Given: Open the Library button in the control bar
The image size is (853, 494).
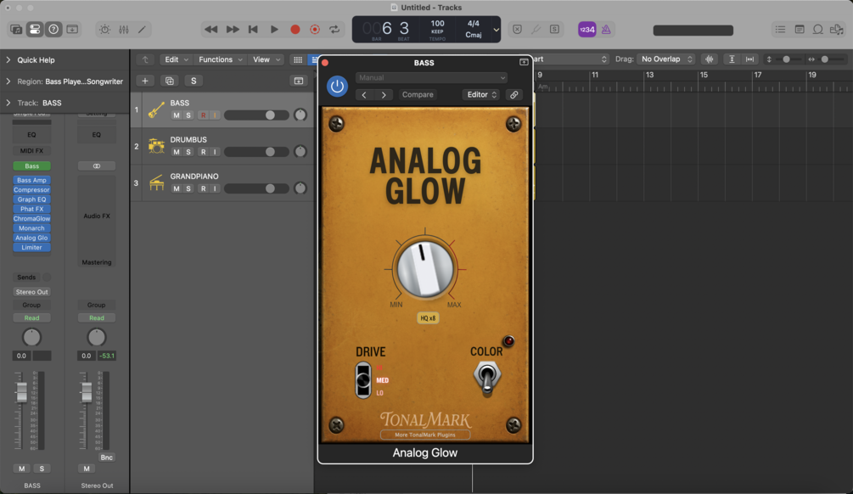Looking at the screenshot, I should pyautogui.click(x=16, y=30).
